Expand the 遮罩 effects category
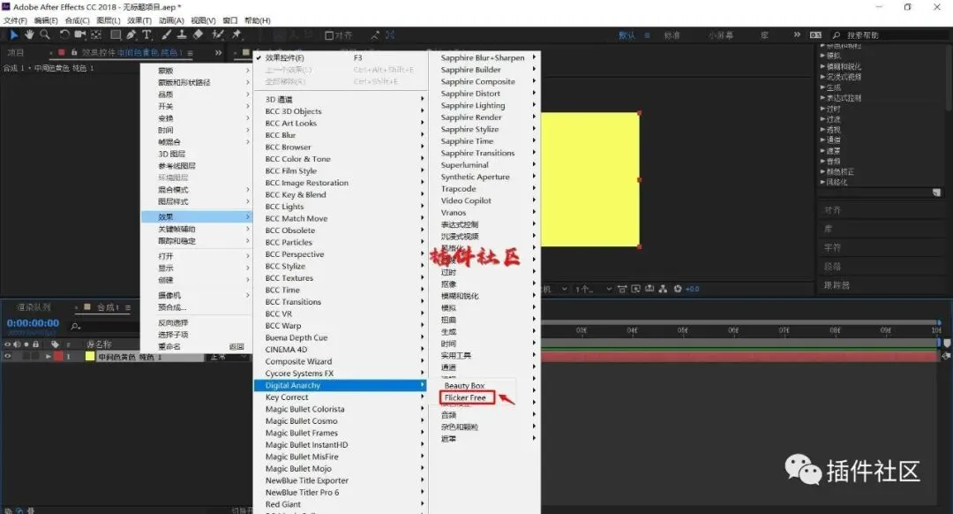 pos(822,150)
